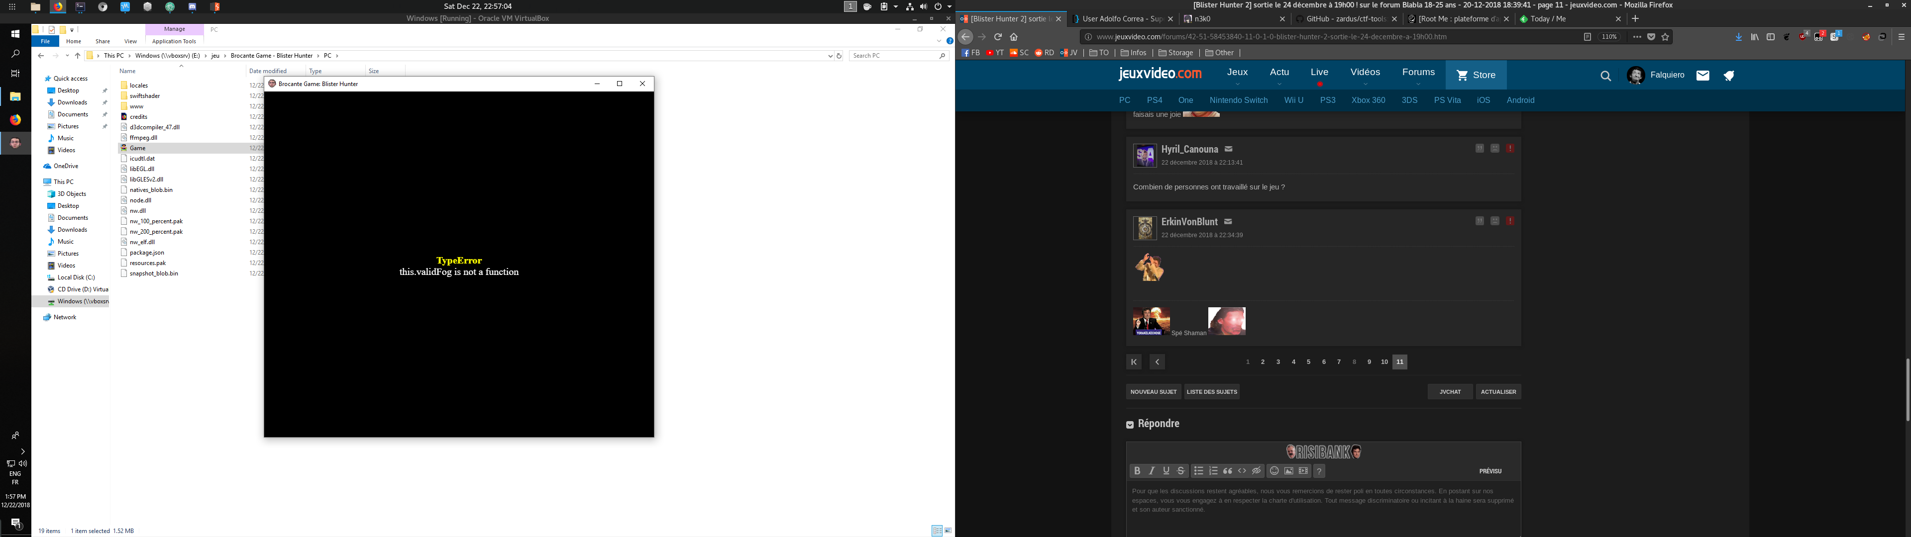The height and width of the screenshot is (537, 1911).
Task: Show hidden Windows taskbar tray icons chevron
Action: coord(22,451)
